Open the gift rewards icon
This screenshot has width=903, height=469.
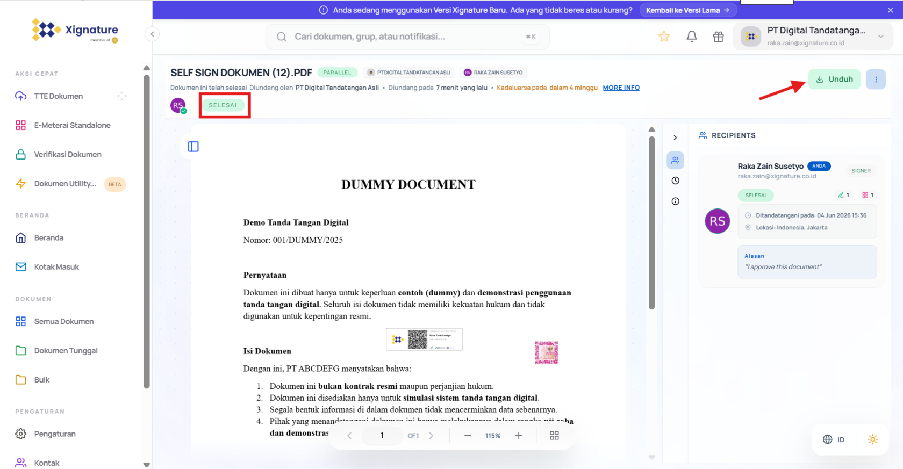(x=719, y=37)
